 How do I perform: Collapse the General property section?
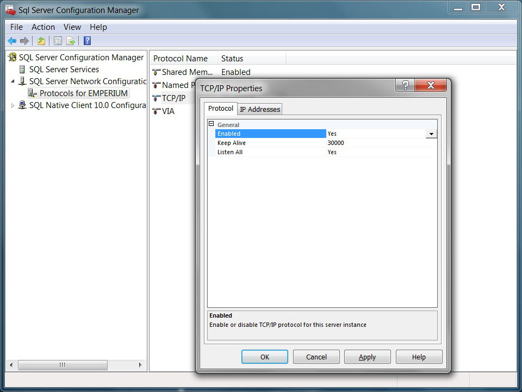[x=212, y=124]
